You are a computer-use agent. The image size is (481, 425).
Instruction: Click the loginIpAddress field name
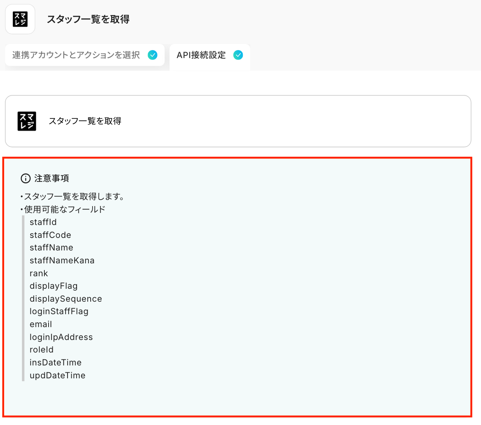[61, 337]
